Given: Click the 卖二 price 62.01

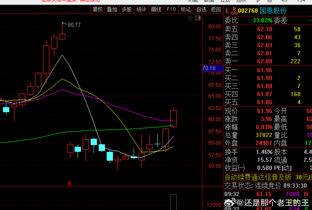Looking at the screenshot, I should [265, 53].
